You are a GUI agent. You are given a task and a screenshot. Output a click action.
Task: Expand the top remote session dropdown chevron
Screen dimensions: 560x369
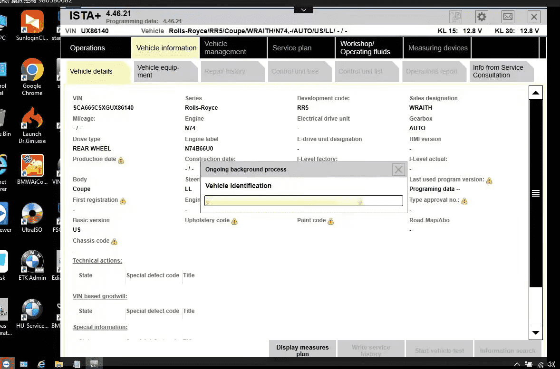coord(304,9)
